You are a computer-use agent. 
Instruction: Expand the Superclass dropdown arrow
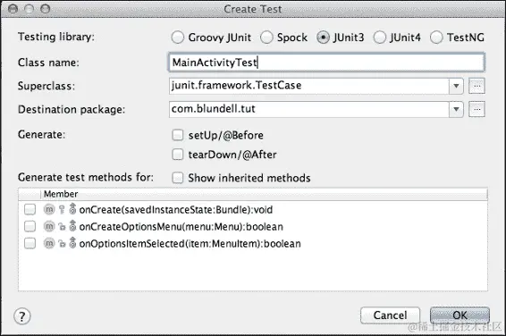456,86
